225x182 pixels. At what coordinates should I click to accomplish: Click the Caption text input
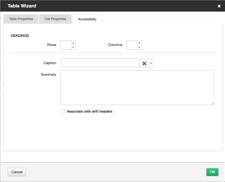99,63
